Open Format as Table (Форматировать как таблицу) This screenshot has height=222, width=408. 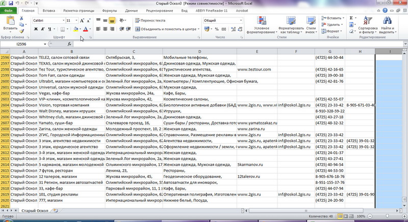291,25
